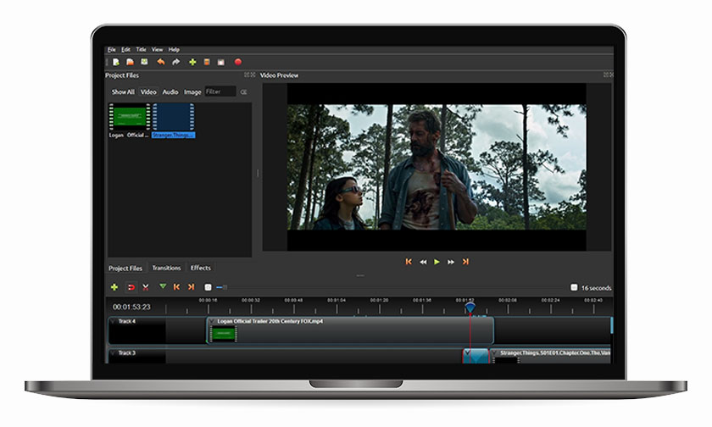The width and height of the screenshot is (712, 427).
Task: Click the New Project toolbar icon
Action: click(x=116, y=62)
